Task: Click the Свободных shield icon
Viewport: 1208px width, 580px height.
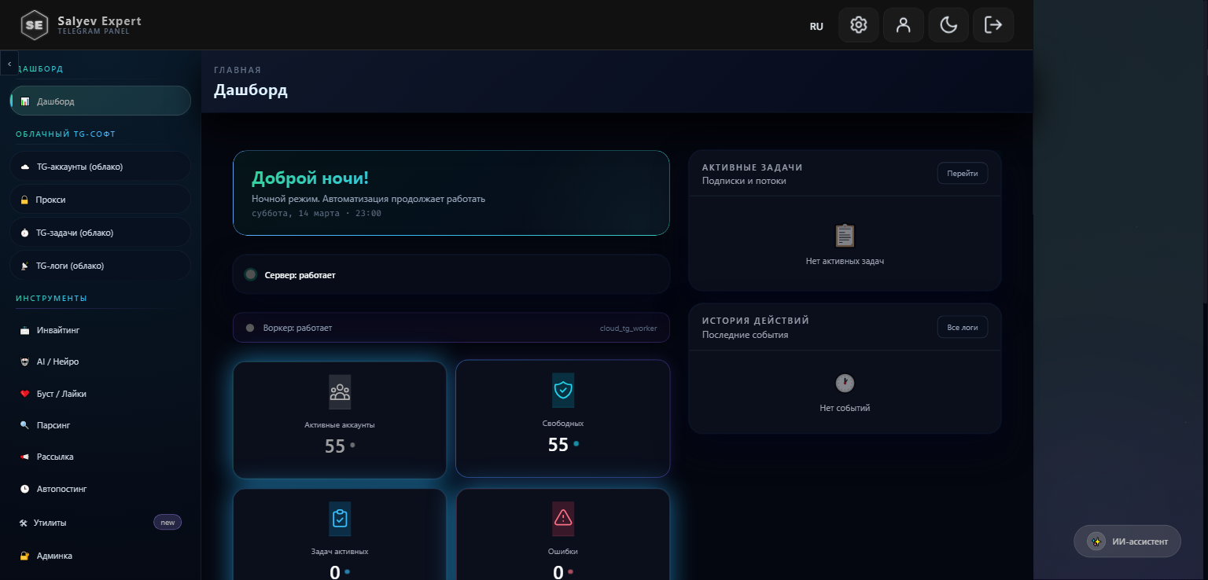Action: [x=563, y=390]
